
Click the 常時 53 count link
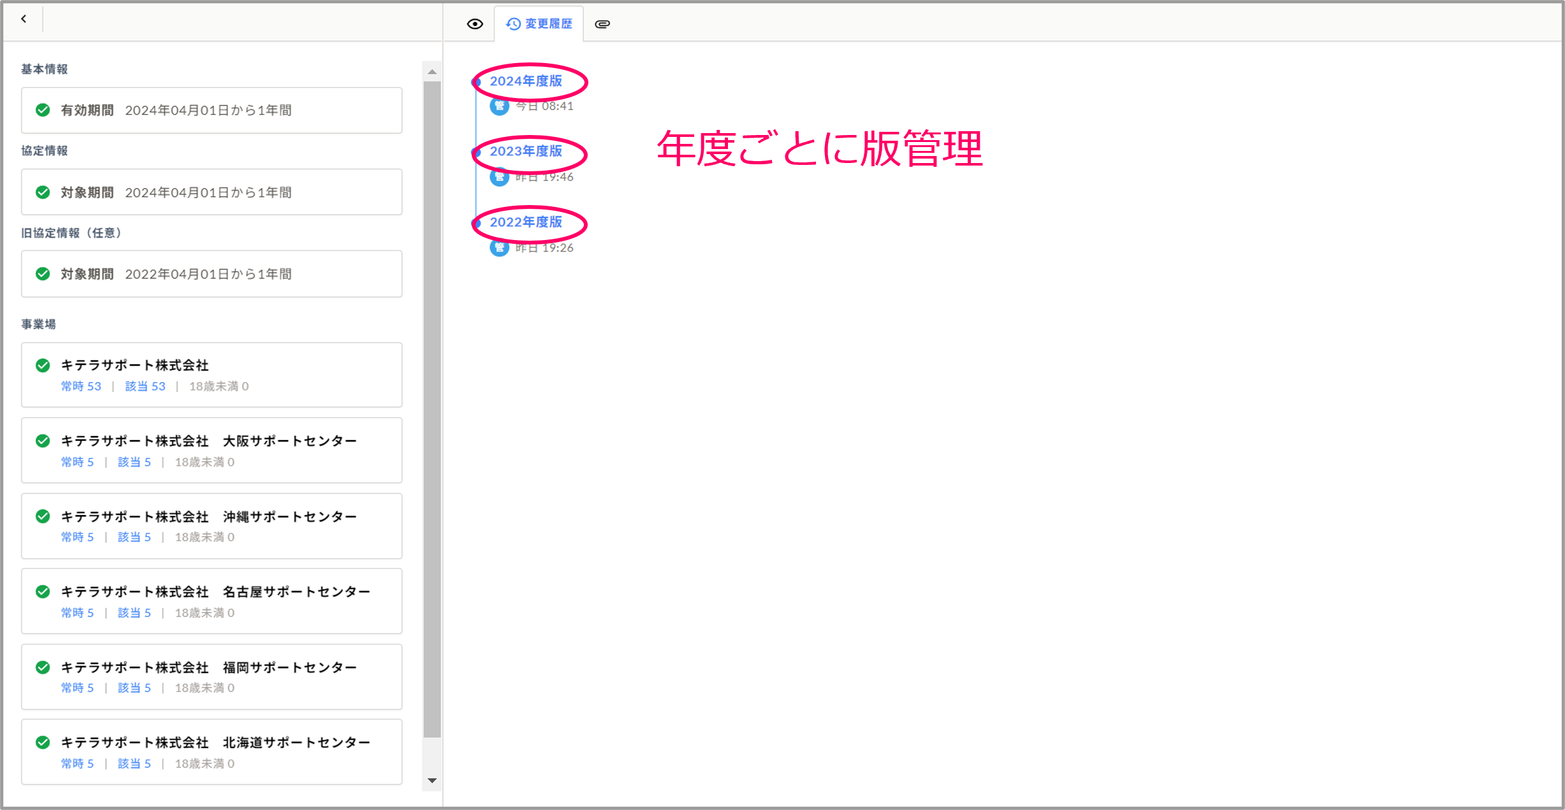tap(81, 387)
